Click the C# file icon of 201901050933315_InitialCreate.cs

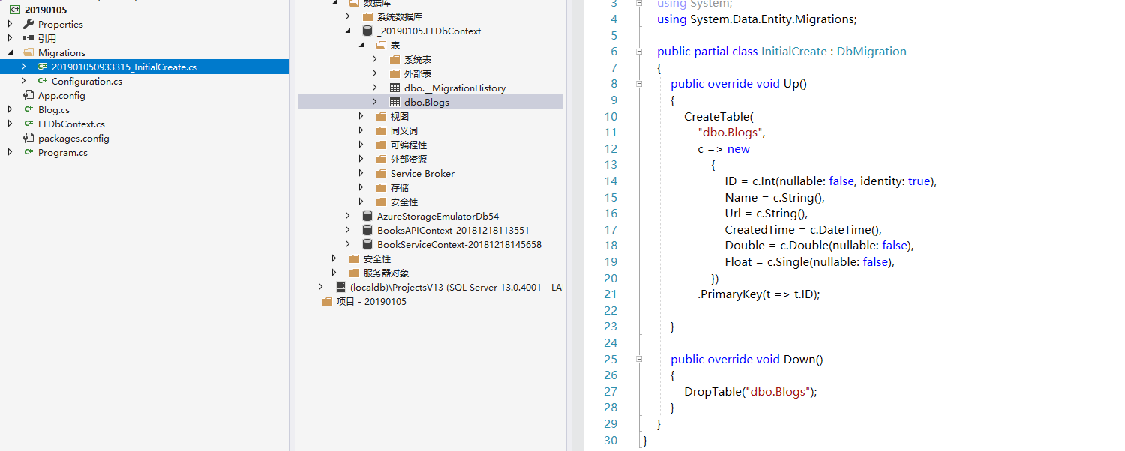[x=43, y=67]
